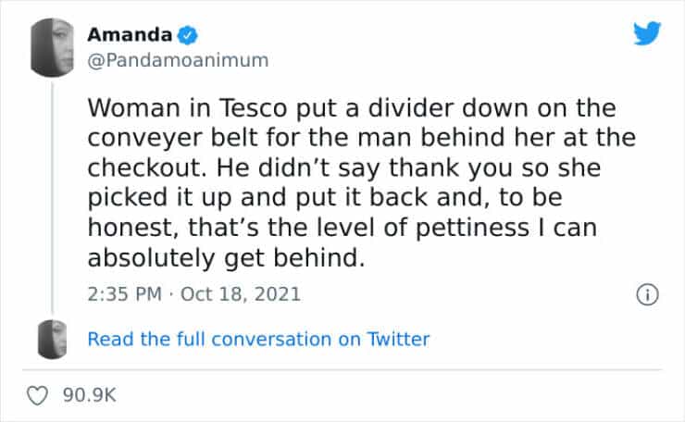Read the full conversation on Twitter
This screenshot has height=422, width=685.
258,339
